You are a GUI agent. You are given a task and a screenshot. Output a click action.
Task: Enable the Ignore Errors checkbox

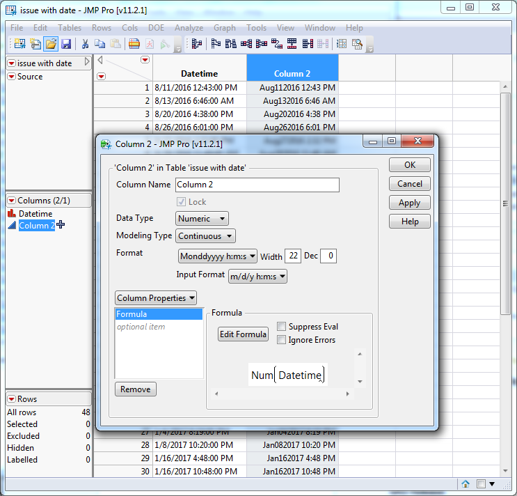pyautogui.click(x=281, y=339)
